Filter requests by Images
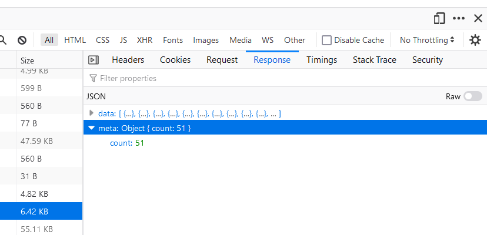This screenshot has width=487, height=235. click(x=206, y=41)
